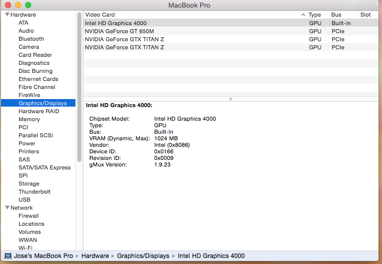The height and width of the screenshot is (264, 382).
Task: Open the Parallel SCSI entry
Action: 36,135
